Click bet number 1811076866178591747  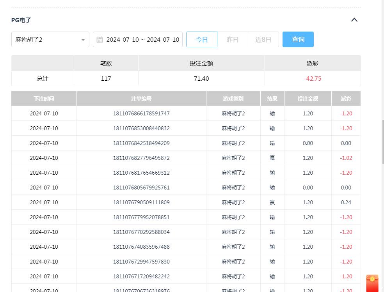point(141,113)
